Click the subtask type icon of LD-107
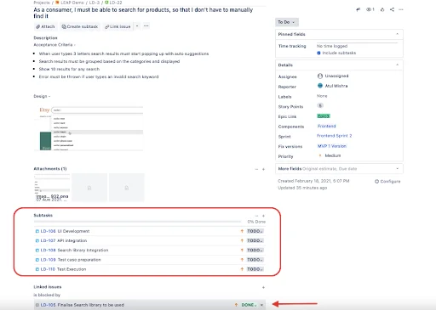436x310 pixels. 37,240
